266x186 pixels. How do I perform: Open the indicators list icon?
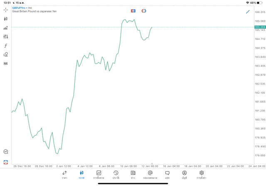tap(6, 28)
